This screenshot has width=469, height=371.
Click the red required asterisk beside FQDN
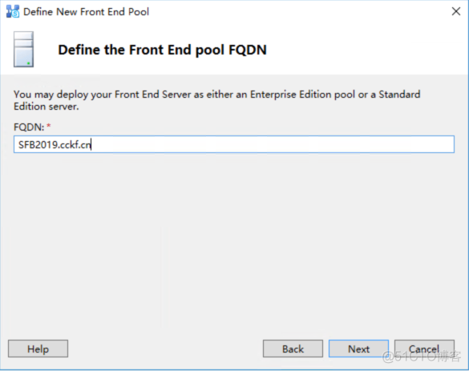[49, 126]
